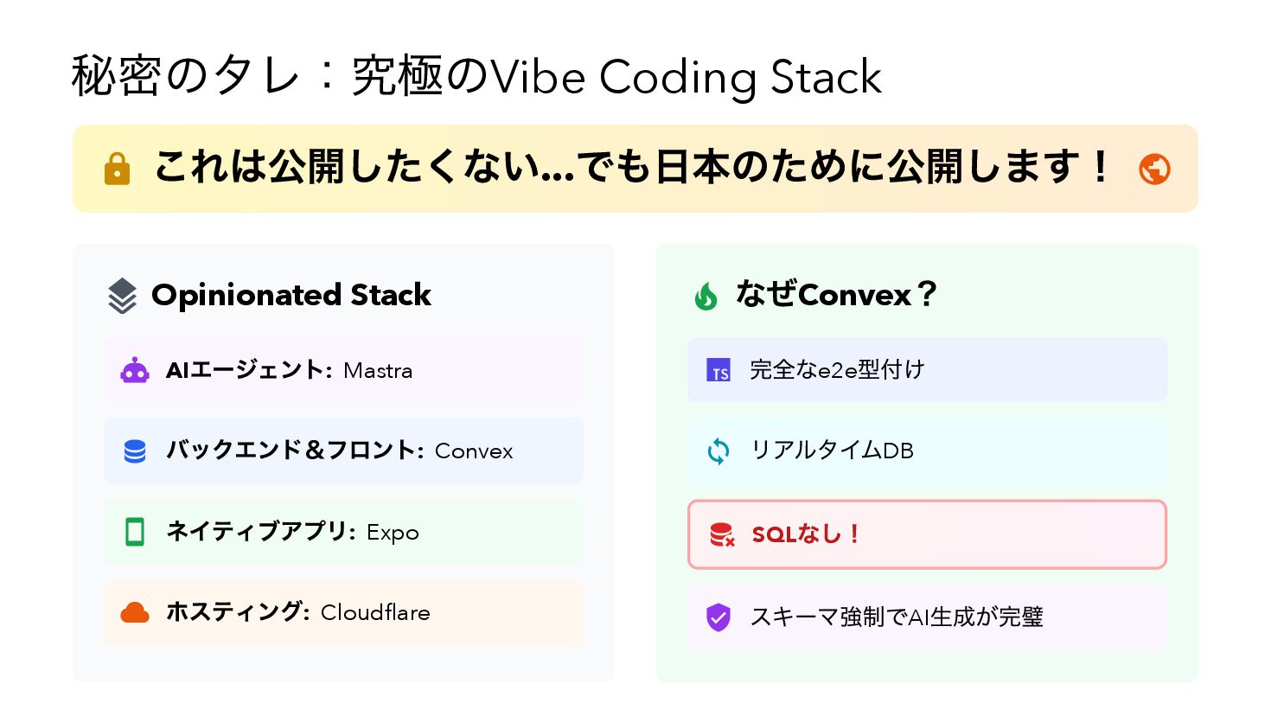Click the ネイティブアプリ: Expo row
The image size is (1271, 716).
tap(343, 532)
